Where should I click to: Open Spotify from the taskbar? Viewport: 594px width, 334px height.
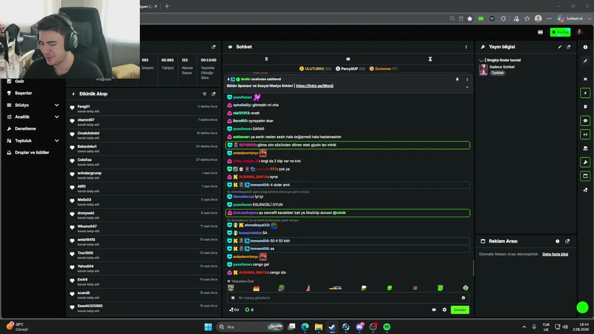point(387,327)
